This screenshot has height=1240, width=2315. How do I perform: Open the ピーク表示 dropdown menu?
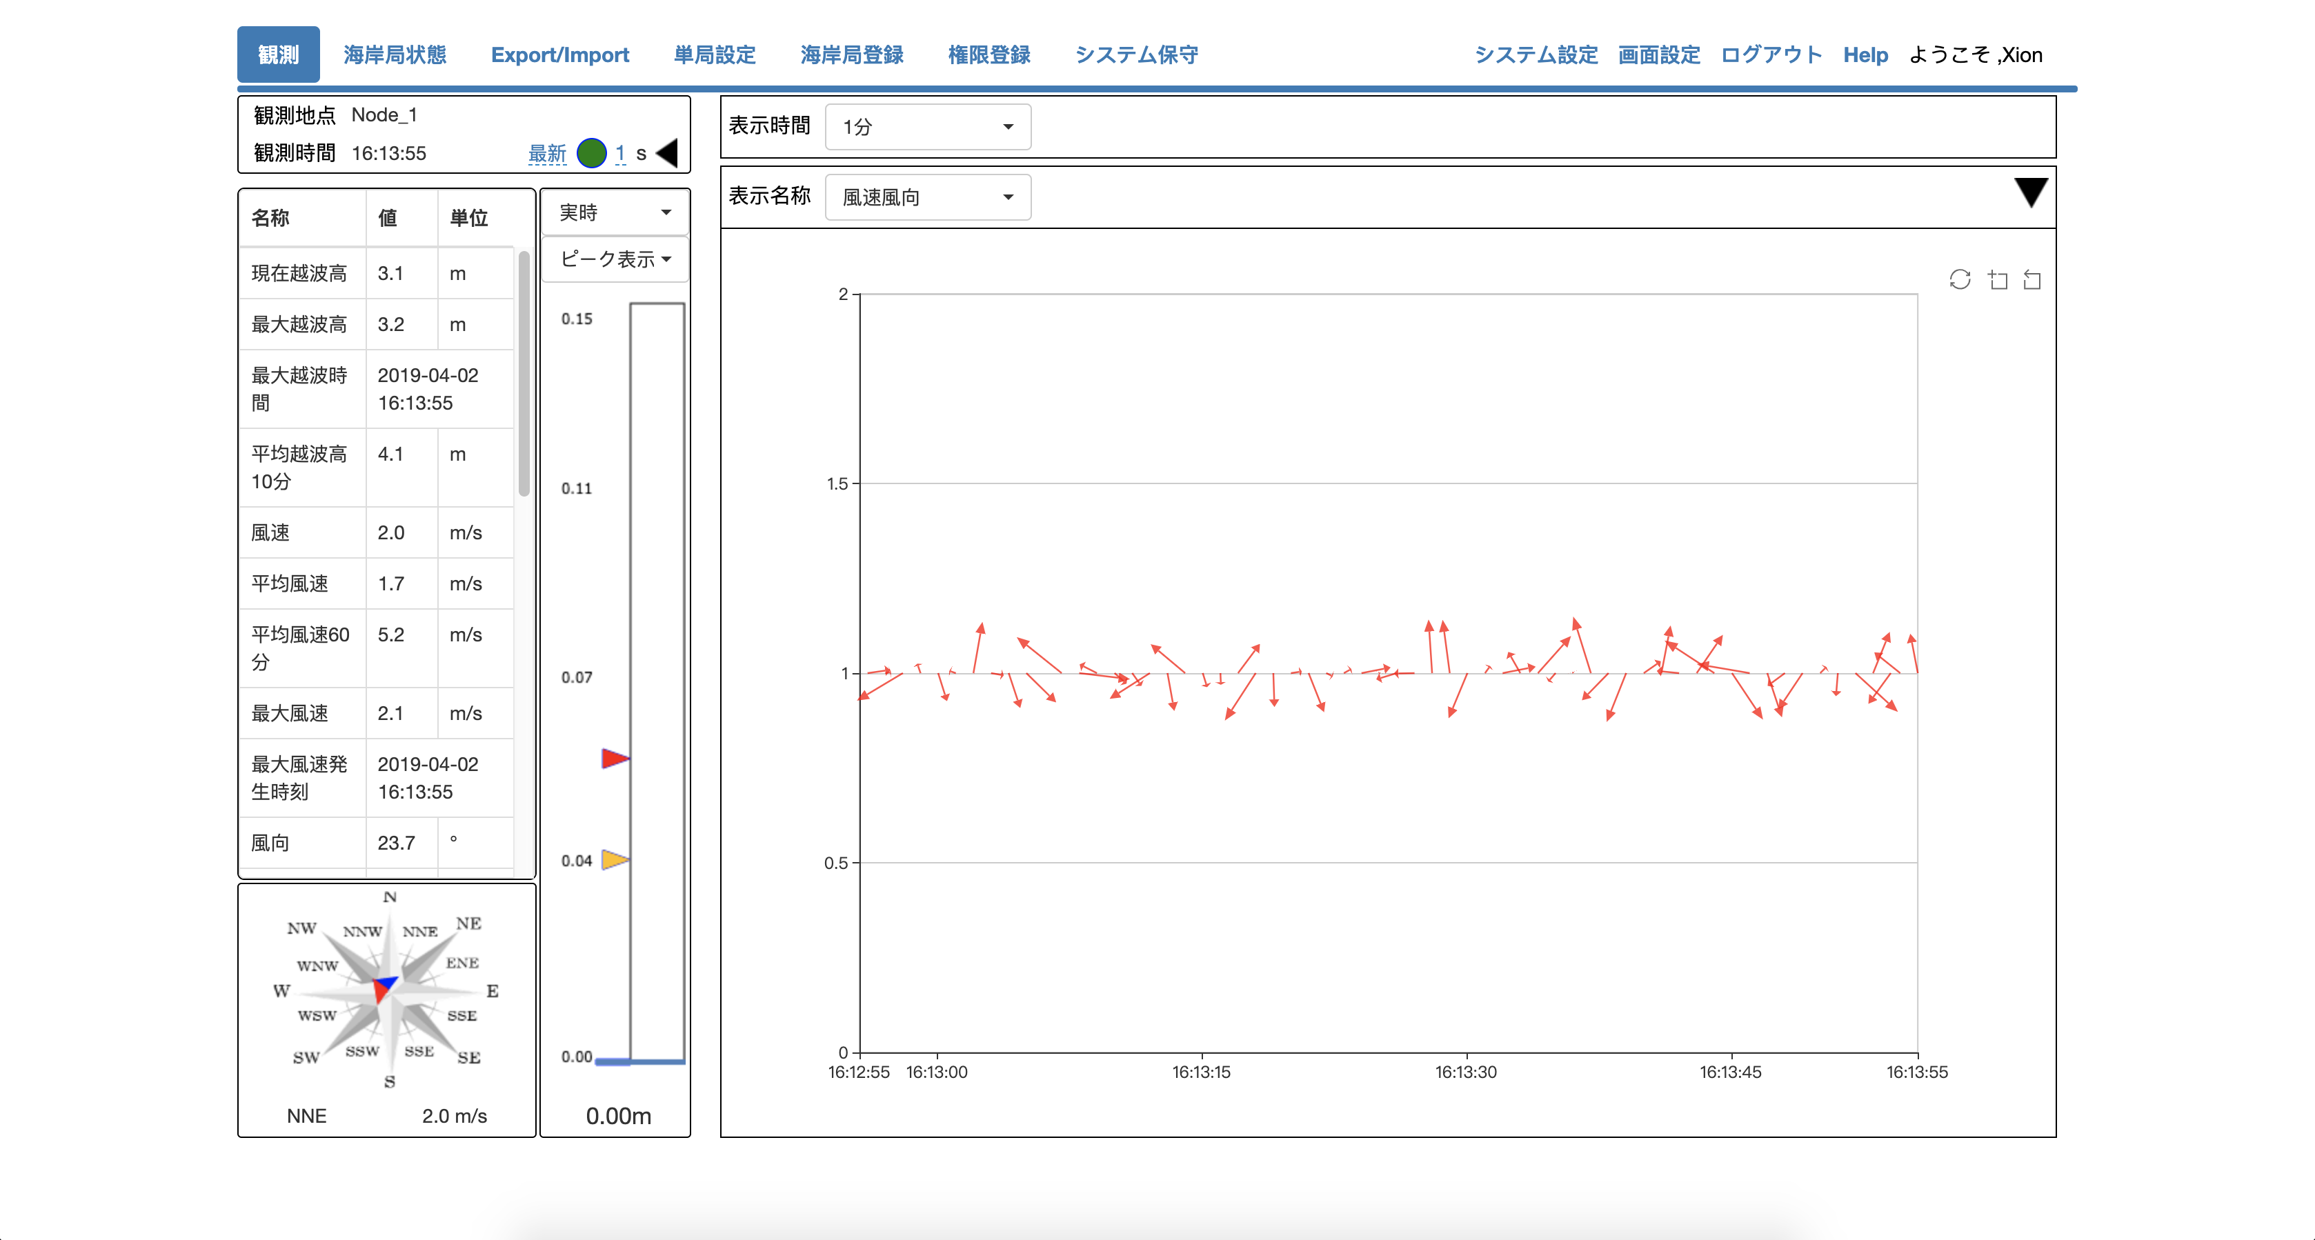point(615,259)
